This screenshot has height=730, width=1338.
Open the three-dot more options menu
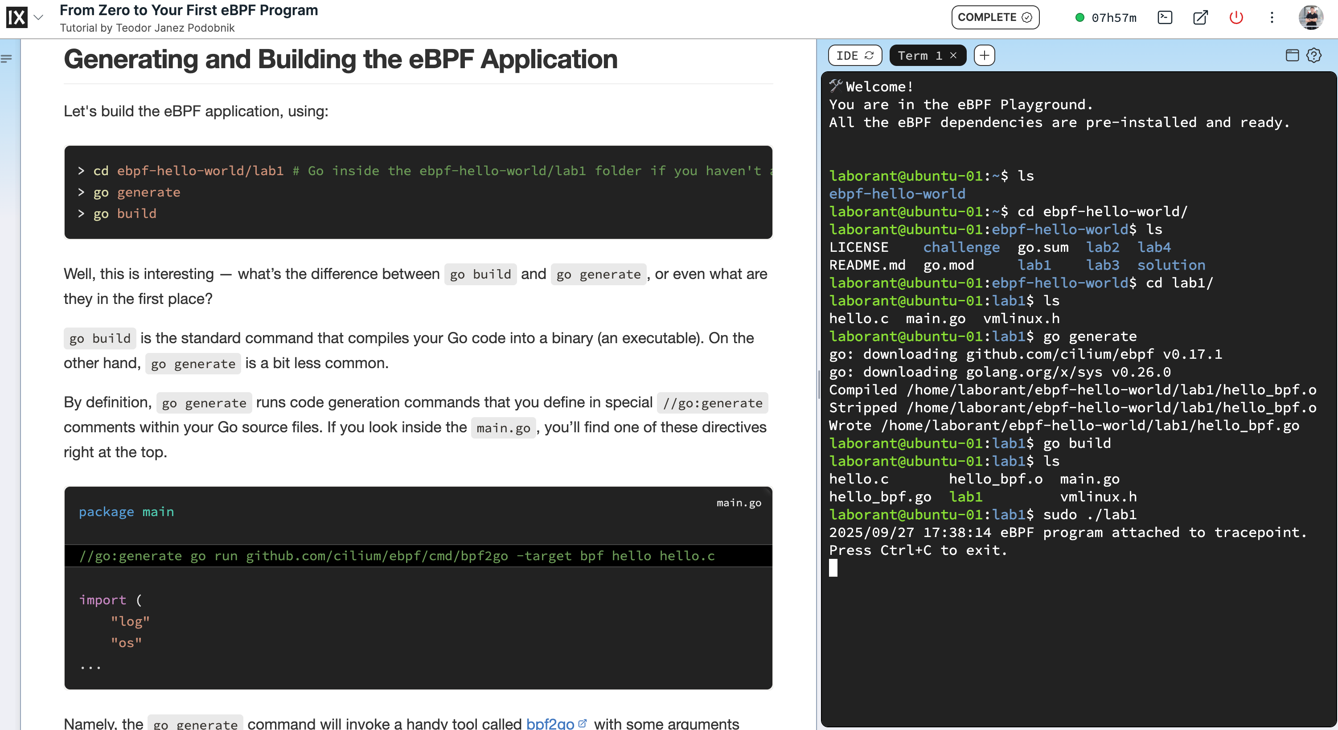point(1272,18)
